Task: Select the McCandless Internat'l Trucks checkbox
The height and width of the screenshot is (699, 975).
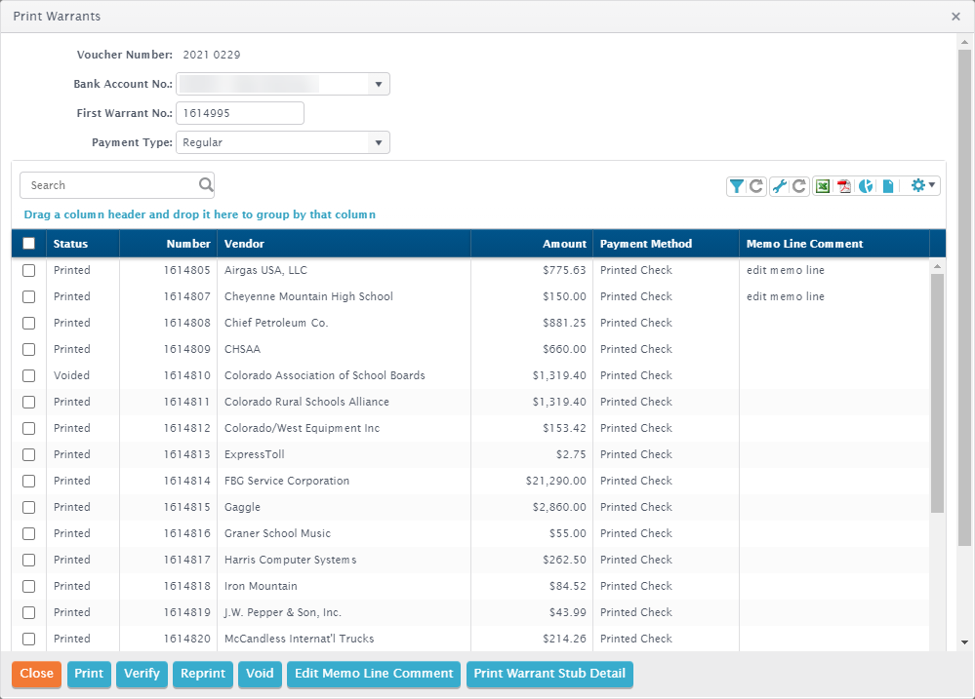Action: [28, 639]
